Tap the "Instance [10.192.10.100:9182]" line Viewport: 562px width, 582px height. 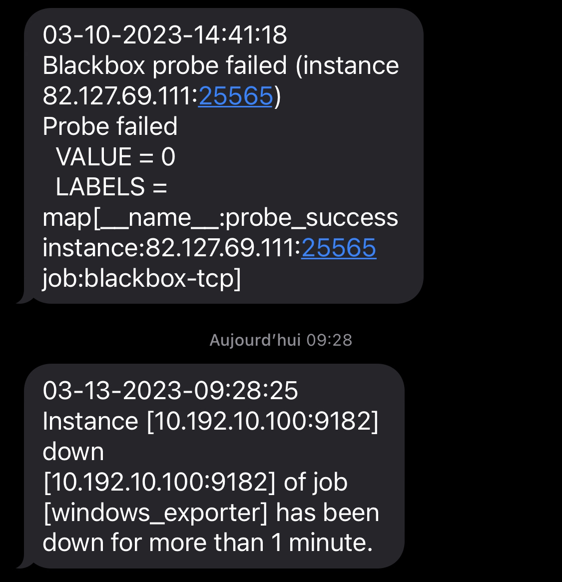[x=210, y=421]
